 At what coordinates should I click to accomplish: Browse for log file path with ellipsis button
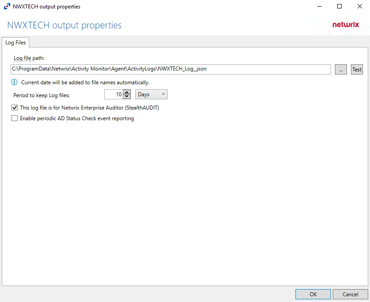click(341, 69)
